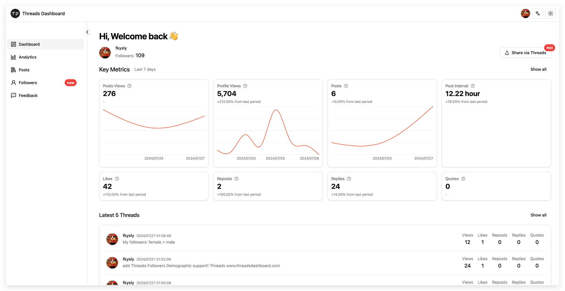
Task: Click timestamp 2024/07/27 01:58:48
Action: click(154, 236)
